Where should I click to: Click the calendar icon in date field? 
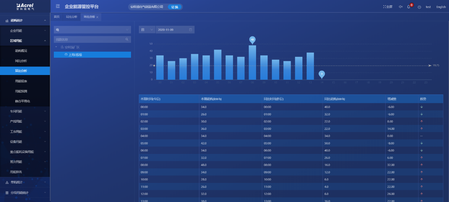191,30
